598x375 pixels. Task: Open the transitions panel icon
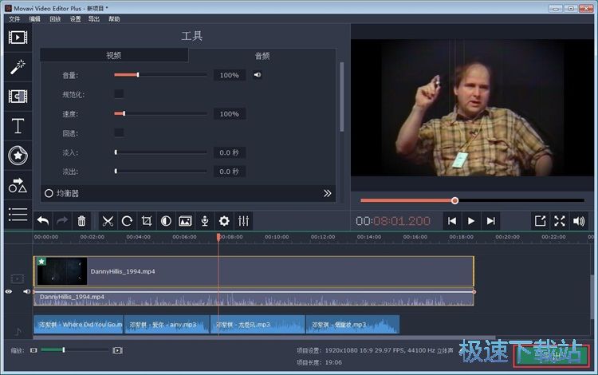click(18, 96)
